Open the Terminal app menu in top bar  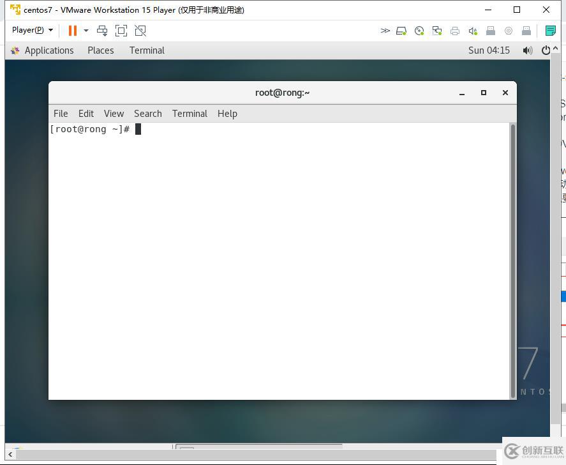pos(147,50)
